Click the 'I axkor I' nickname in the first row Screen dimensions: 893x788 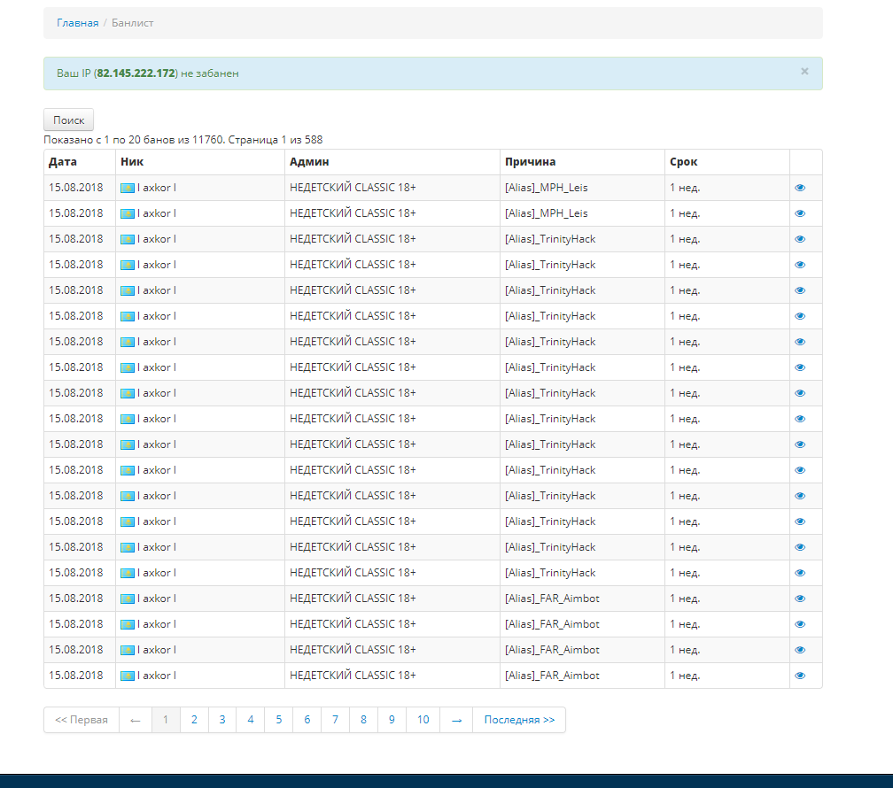(157, 188)
